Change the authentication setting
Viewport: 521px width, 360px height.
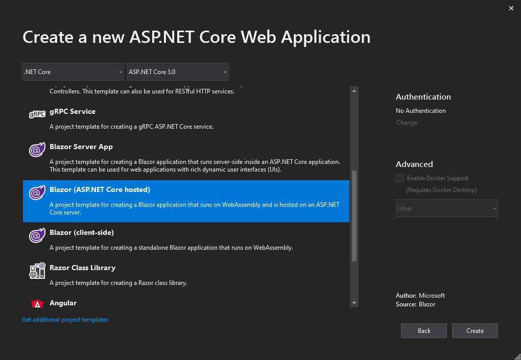tap(407, 123)
